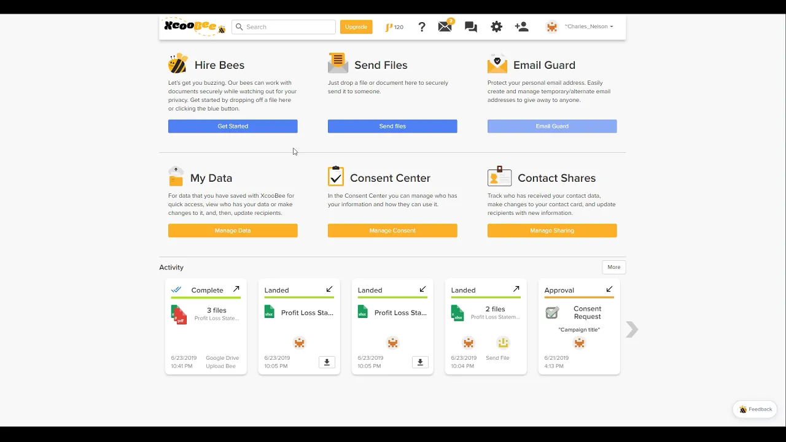Screen dimensions: 786x442
Task: Click the Contact Shares heading
Action: pyautogui.click(x=556, y=178)
